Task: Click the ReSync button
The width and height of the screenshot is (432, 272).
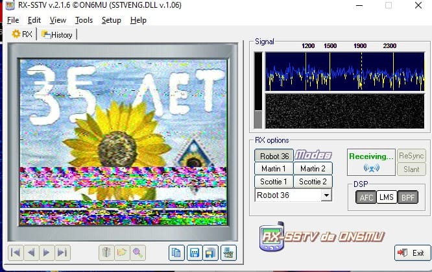Action: click(x=411, y=156)
